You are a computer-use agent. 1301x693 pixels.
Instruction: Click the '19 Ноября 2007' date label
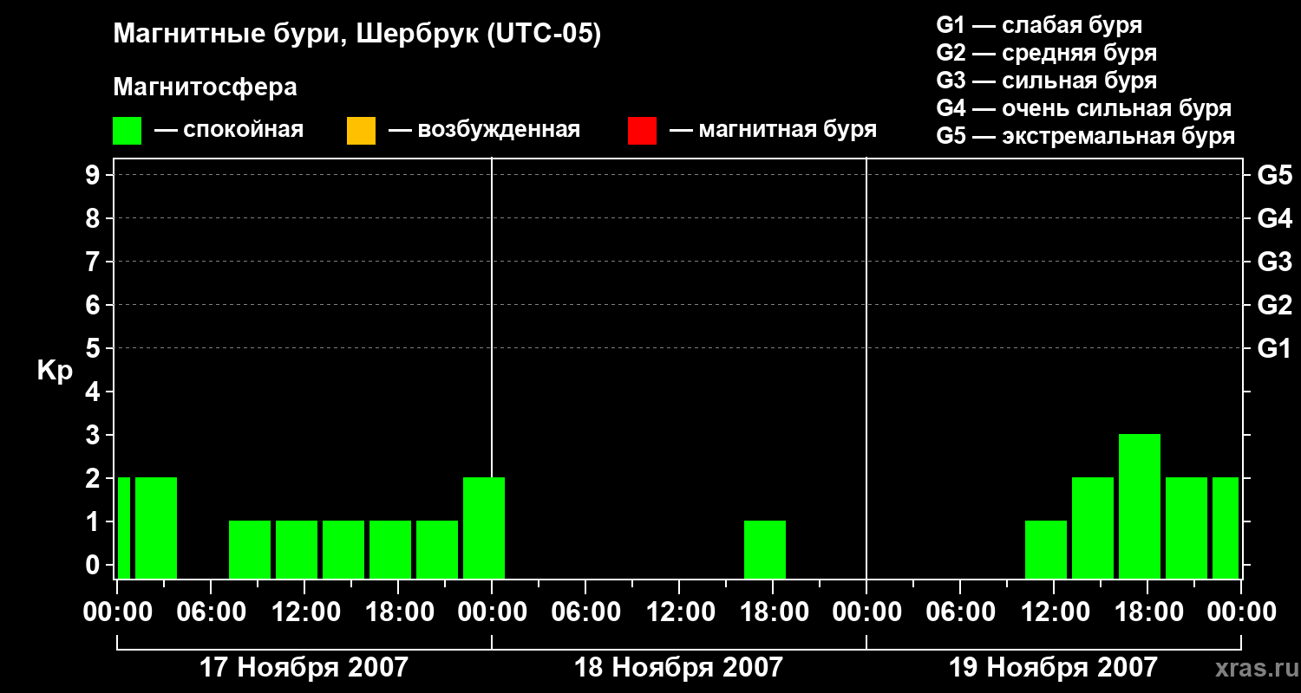(1053, 668)
